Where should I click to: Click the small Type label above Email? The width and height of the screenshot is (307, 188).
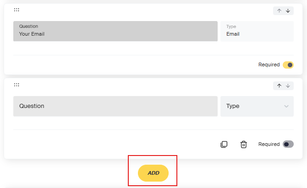[x=231, y=27]
